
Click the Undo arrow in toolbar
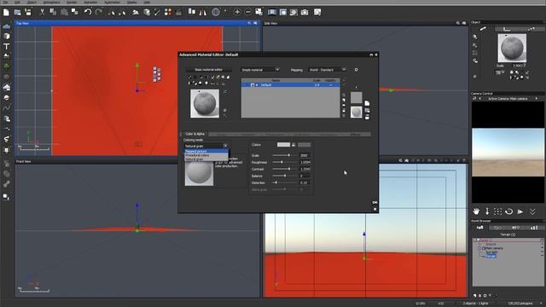[88, 12]
